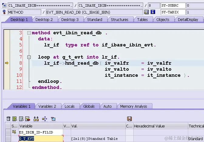204x142 pixels.
Task: Click the change icon for ES_IBIN_ID-FILID
Action: tap(14, 132)
